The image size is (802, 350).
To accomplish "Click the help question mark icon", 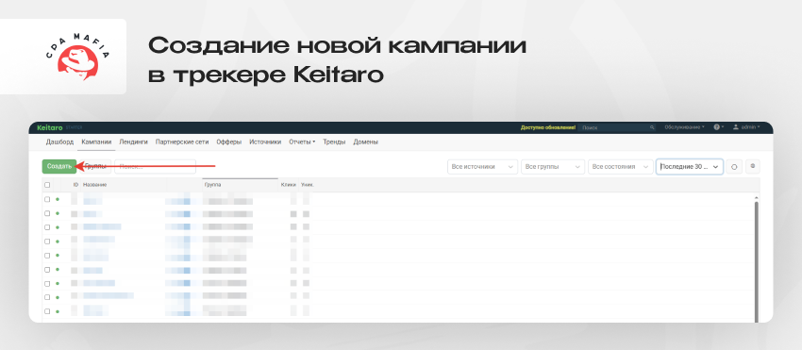I will [x=716, y=127].
